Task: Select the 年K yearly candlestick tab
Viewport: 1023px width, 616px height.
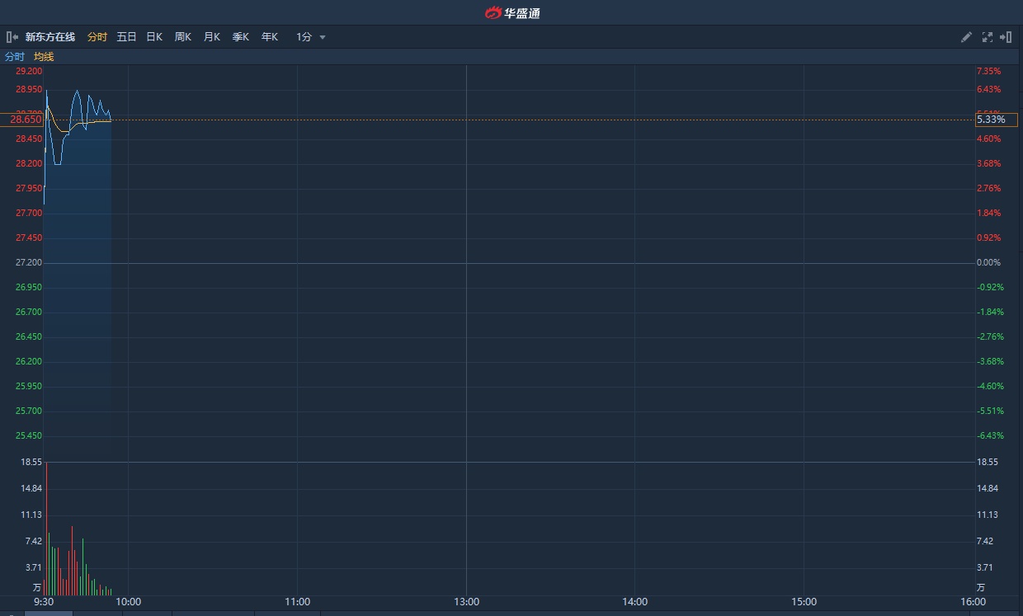Action: point(270,37)
